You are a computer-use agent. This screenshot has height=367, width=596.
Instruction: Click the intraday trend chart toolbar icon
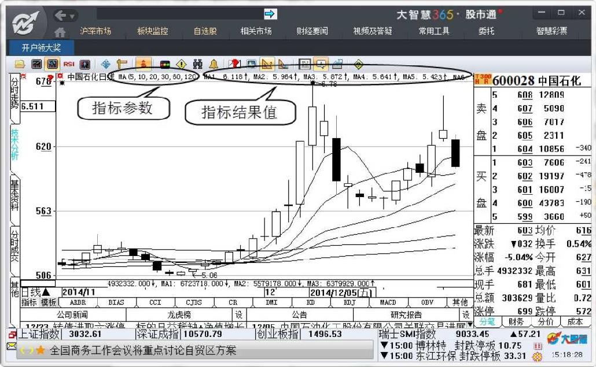[x=36, y=64]
